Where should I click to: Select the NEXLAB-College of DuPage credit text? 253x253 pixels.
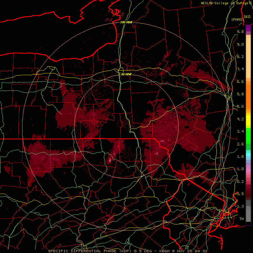tap(224, 3)
